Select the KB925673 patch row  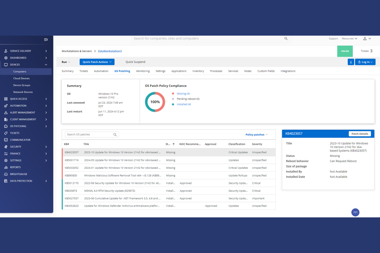click(x=169, y=191)
